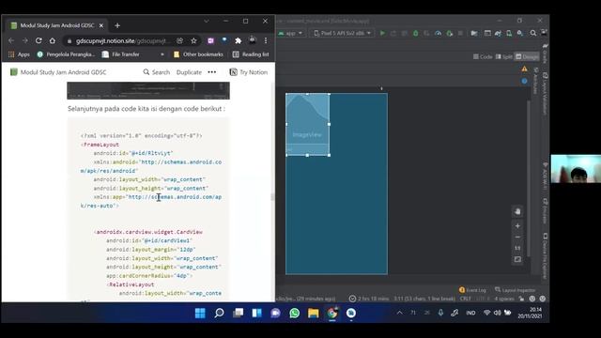601x338 pixels.
Task: Click the Try Notion link
Action: (x=248, y=72)
